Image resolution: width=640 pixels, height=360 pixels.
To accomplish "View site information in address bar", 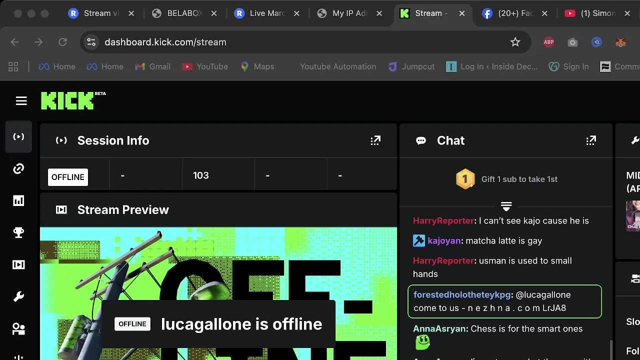I will [x=91, y=42].
